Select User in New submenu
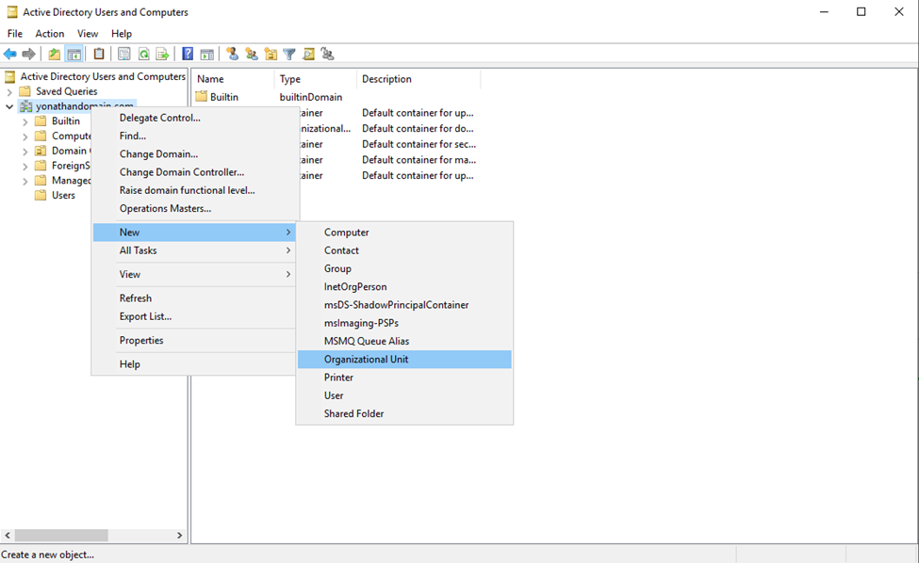Screen dimensions: 919x563 click(404, 395)
